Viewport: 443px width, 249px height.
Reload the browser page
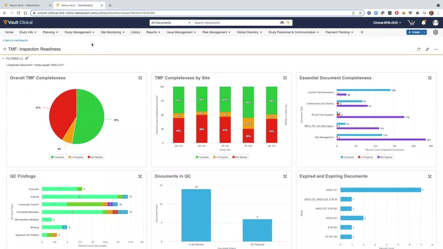[18, 13]
